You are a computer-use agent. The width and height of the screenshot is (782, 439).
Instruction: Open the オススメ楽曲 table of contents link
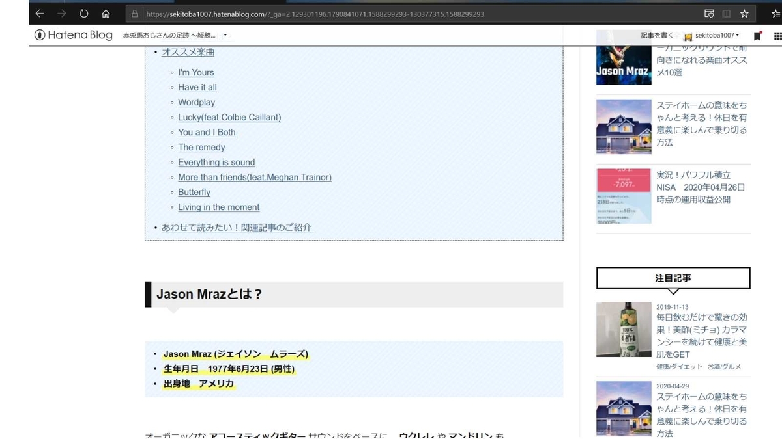point(188,52)
